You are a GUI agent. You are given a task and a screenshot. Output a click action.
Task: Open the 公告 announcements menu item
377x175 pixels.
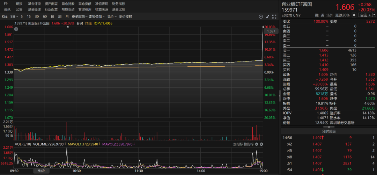[x=19, y=9]
